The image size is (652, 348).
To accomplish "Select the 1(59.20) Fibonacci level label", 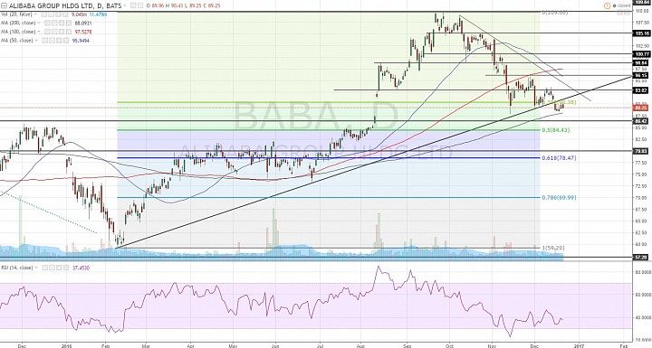I will click(x=552, y=248).
